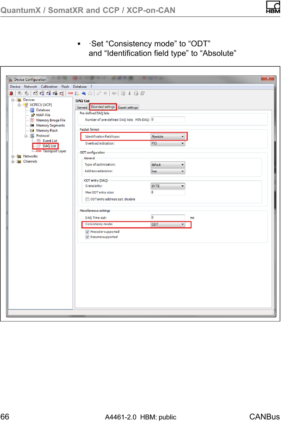Open the Device menu
The height and width of the screenshot is (428, 287).
tap(15, 87)
